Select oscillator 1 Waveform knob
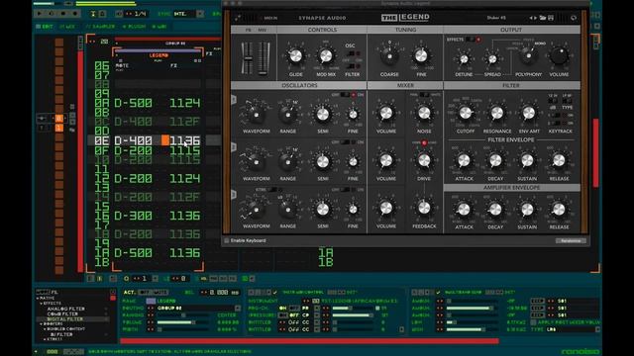The width and height of the screenshot is (634, 356). click(256, 115)
